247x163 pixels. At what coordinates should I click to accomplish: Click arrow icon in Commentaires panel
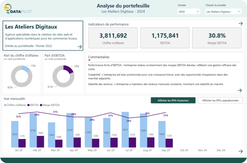pyautogui.click(x=240, y=91)
